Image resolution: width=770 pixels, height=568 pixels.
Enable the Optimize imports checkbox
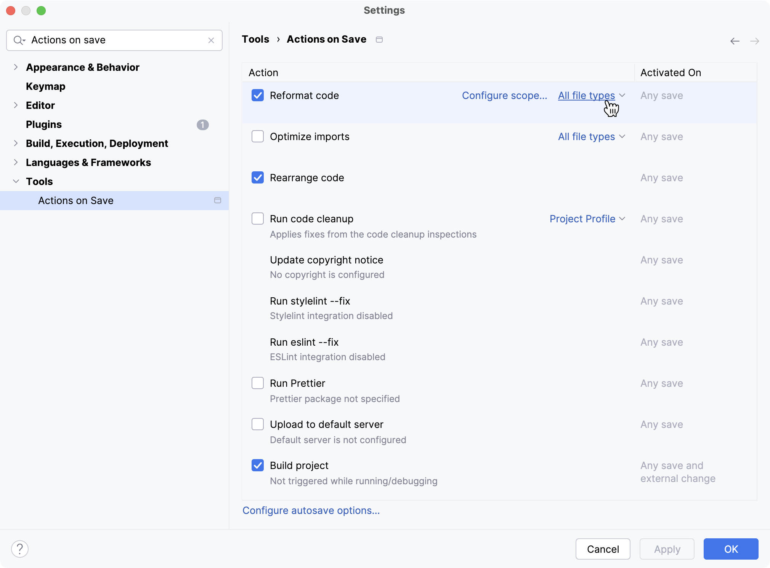257,136
